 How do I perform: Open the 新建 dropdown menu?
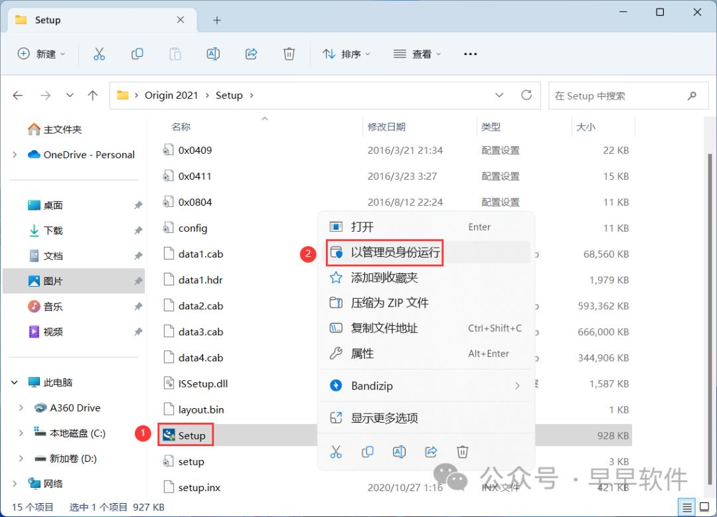42,54
